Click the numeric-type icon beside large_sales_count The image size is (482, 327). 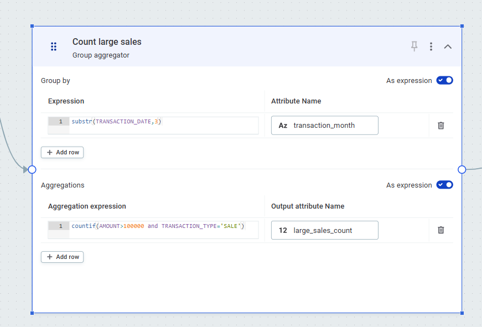[x=283, y=230]
